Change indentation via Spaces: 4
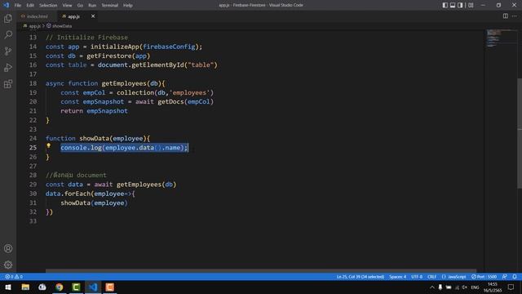 pos(397,277)
